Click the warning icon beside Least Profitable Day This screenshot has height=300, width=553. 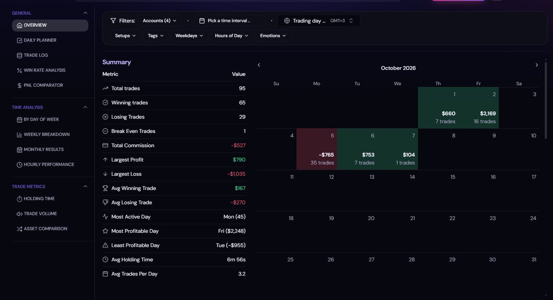click(x=106, y=245)
